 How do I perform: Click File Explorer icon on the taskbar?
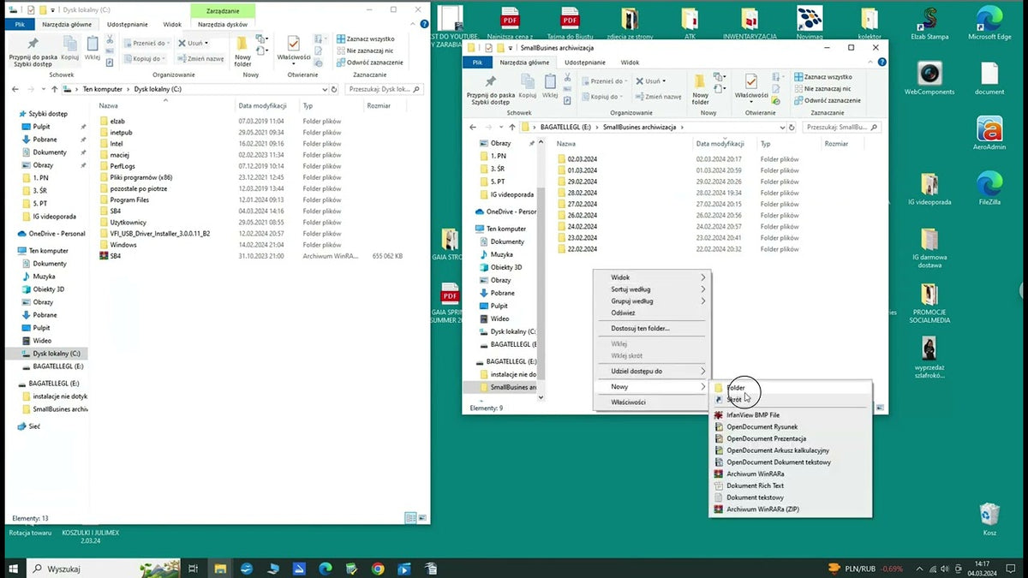[x=220, y=569]
